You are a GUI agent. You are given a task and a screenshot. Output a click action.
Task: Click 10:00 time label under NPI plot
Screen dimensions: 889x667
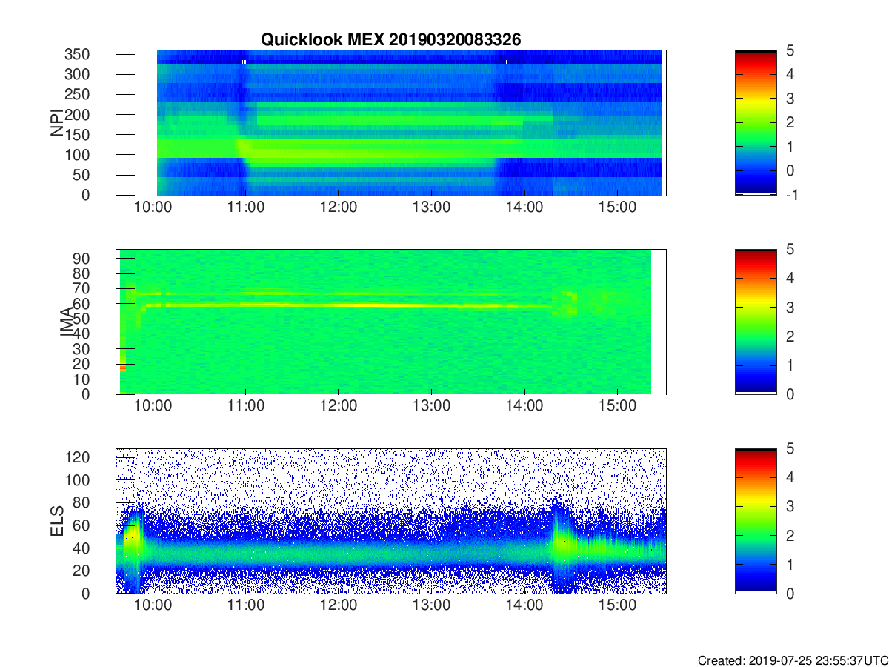(153, 207)
